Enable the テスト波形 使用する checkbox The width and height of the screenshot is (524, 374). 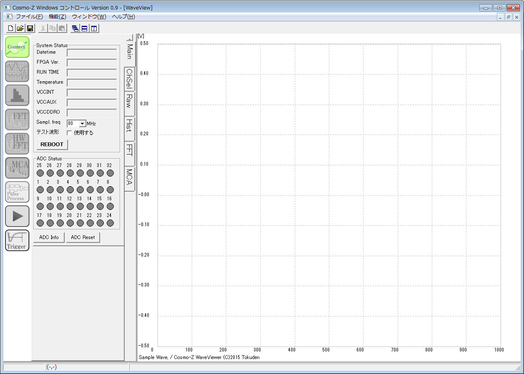click(x=70, y=133)
